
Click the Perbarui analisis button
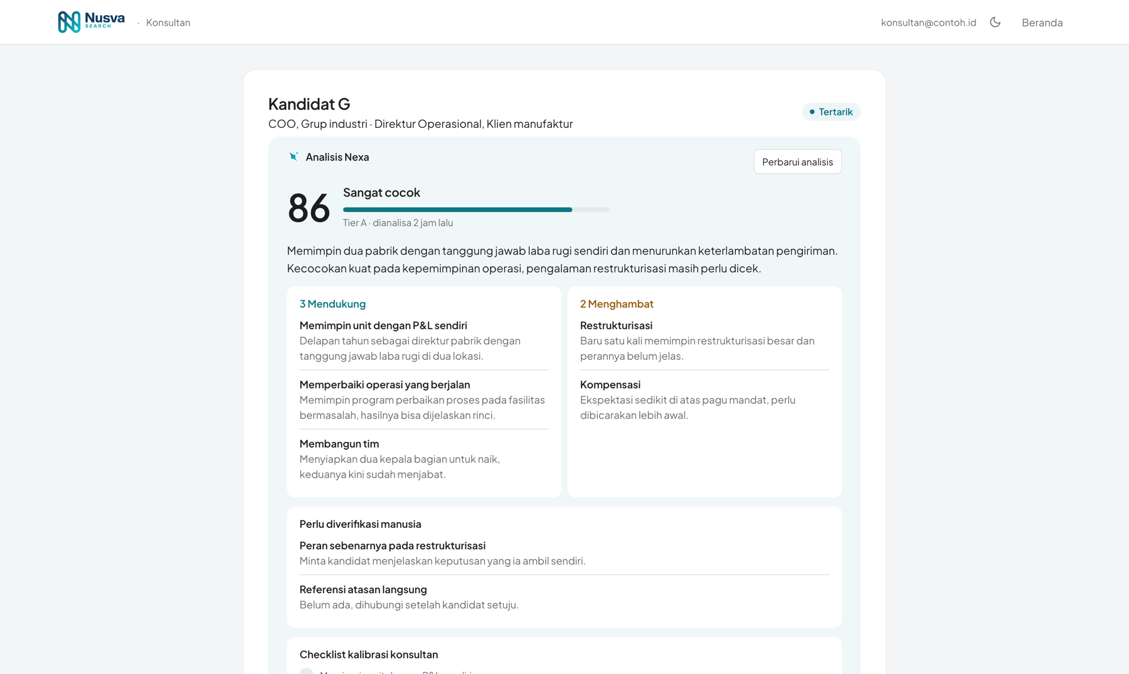coord(797,162)
